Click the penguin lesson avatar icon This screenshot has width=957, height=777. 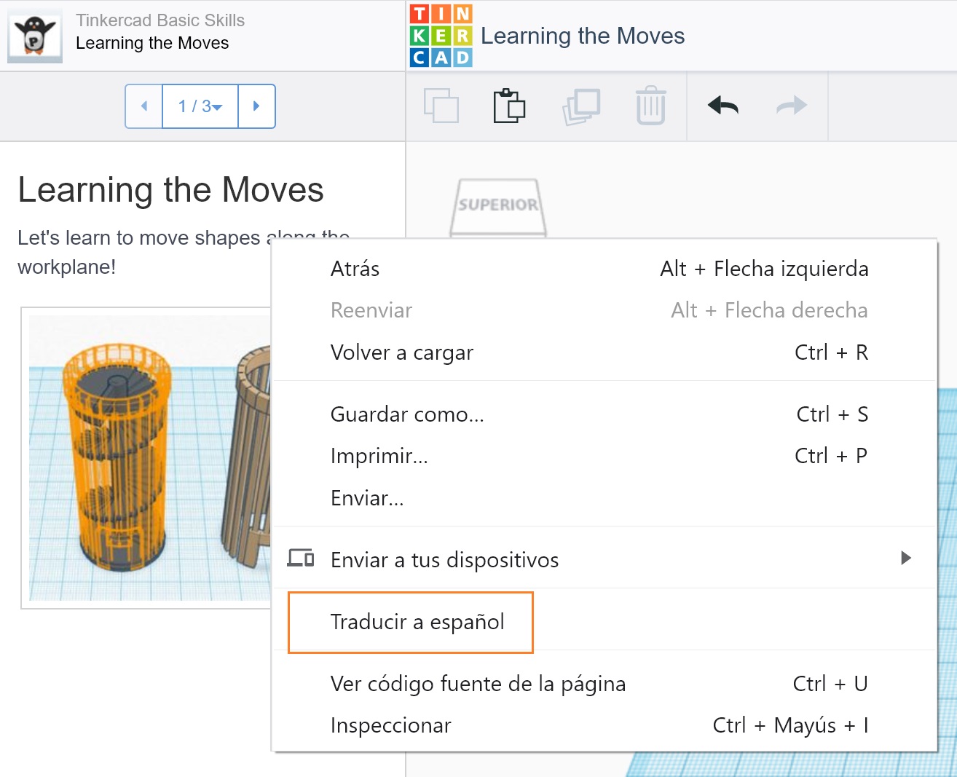click(35, 36)
